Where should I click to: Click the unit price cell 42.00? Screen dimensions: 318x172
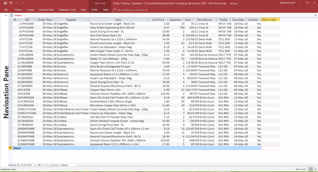pos(160,121)
